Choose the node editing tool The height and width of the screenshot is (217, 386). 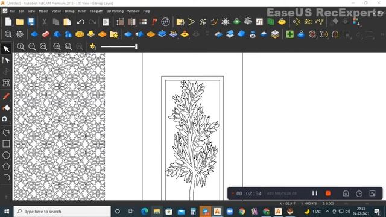[x=6, y=60]
